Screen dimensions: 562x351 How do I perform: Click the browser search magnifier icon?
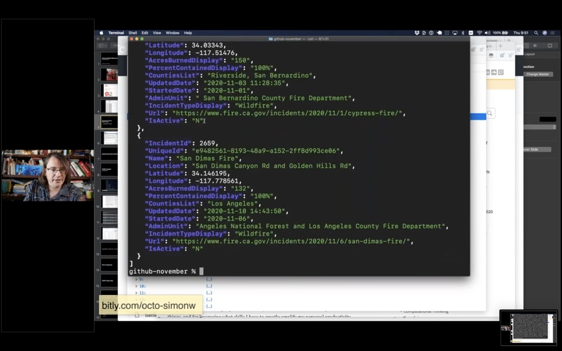point(489,113)
